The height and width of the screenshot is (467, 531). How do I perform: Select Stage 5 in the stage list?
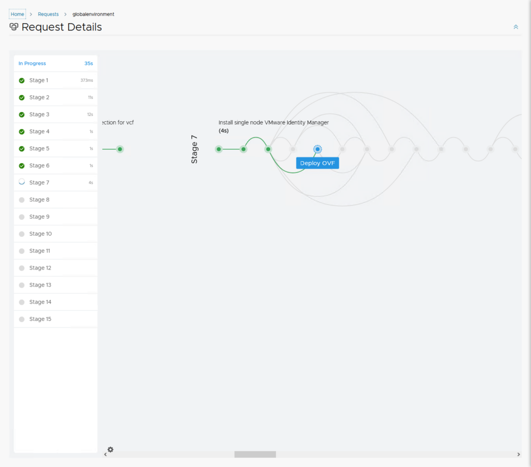coord(39,149)
